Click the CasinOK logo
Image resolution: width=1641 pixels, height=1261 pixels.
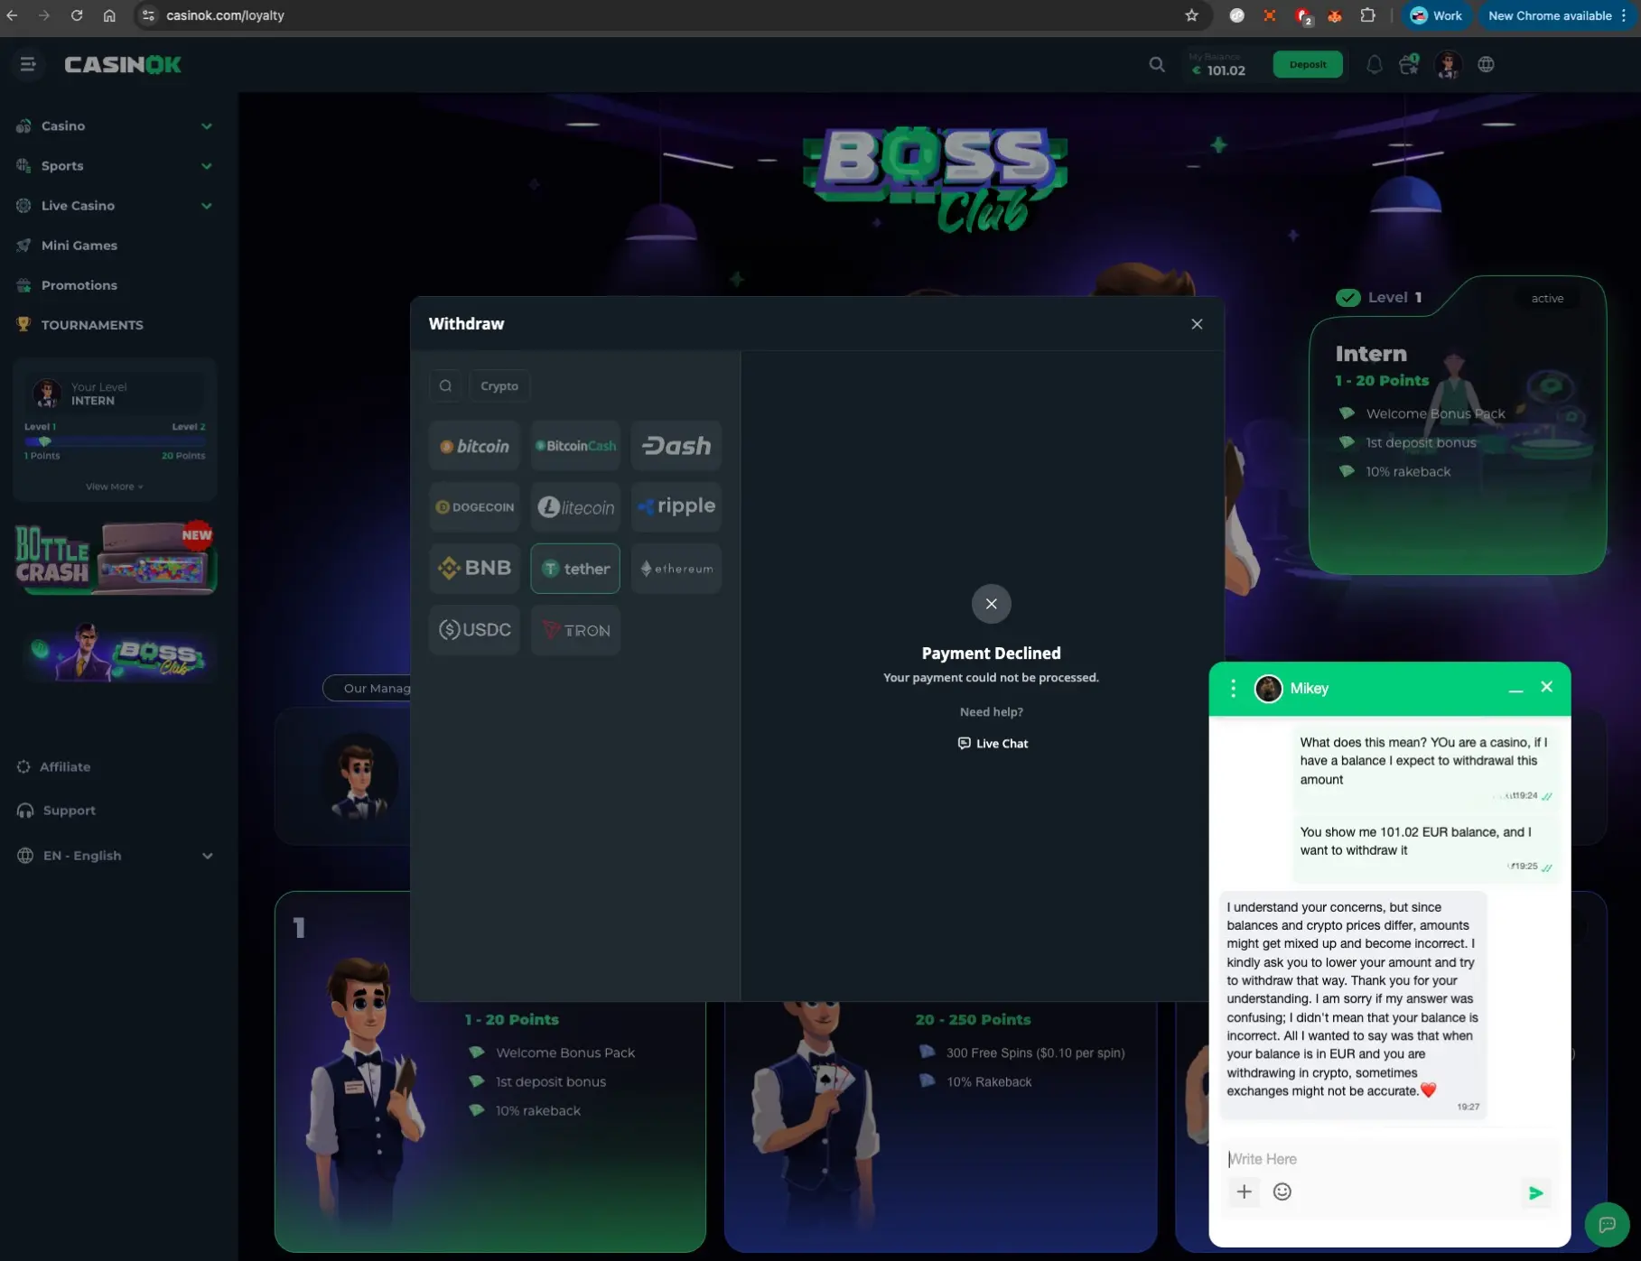click(123, 64)
